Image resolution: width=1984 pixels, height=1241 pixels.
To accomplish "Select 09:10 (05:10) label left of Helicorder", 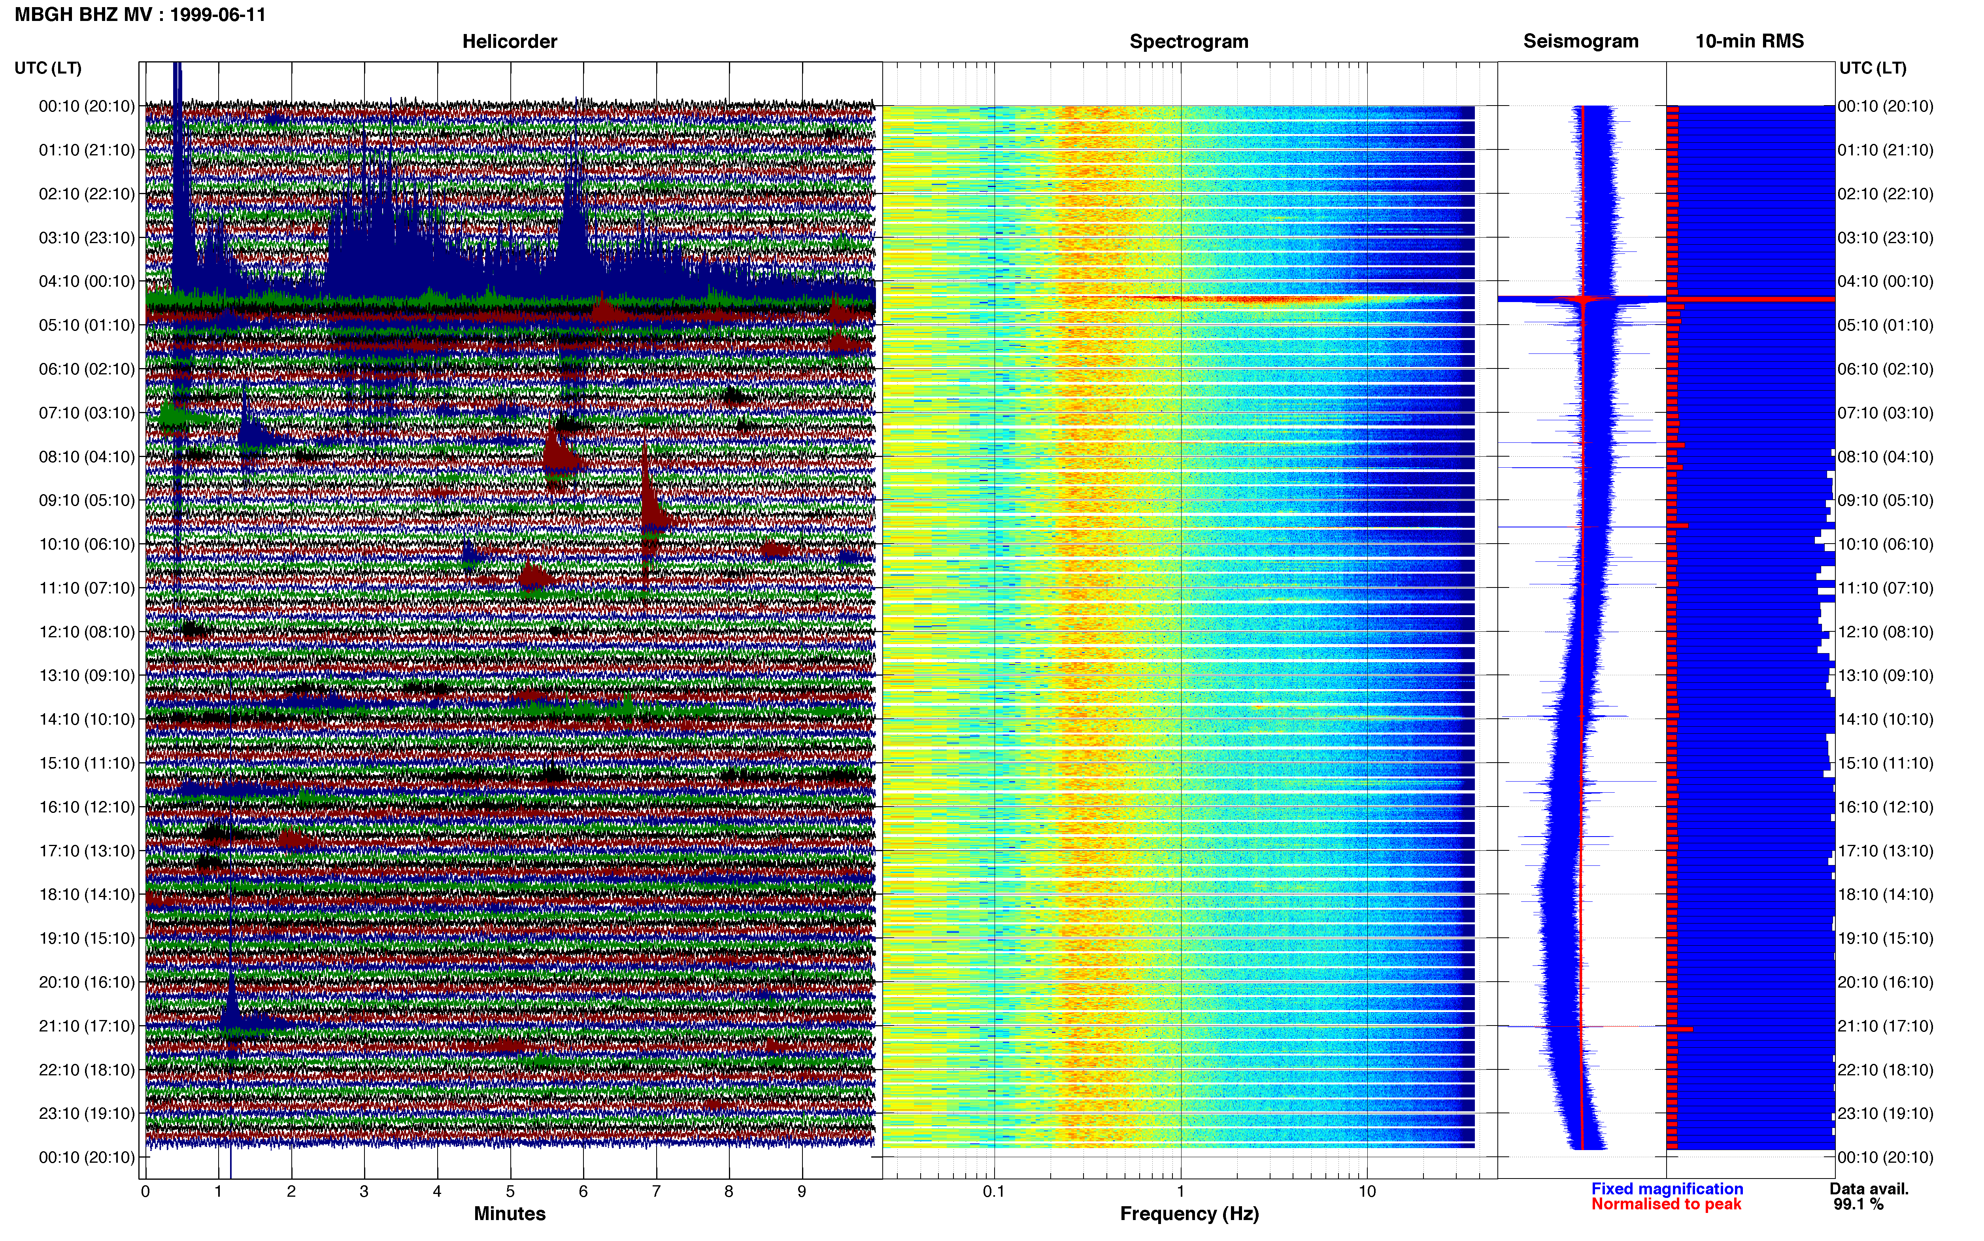I will click(87, 501).
